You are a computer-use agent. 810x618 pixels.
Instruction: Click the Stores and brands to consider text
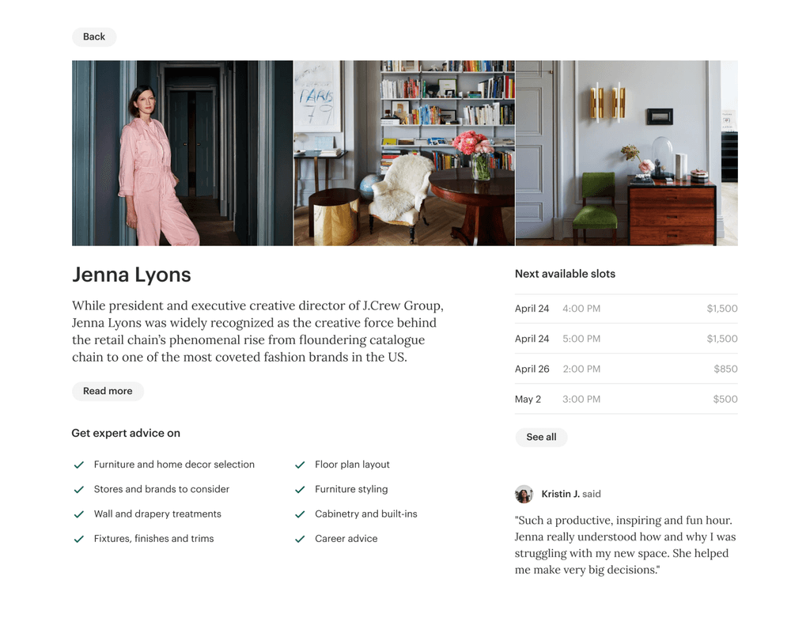click(x=161, y=489)
